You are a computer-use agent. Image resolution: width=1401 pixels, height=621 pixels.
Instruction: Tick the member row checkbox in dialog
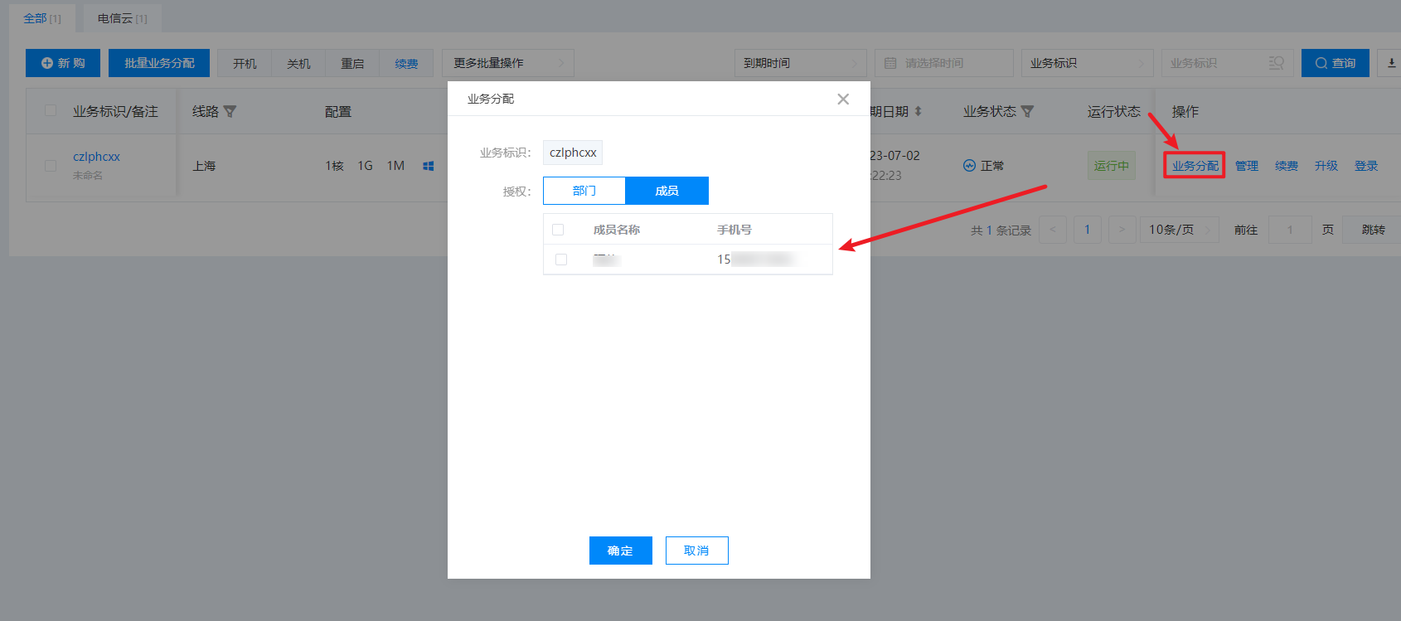pyautogui.click(x=561, y=260)
